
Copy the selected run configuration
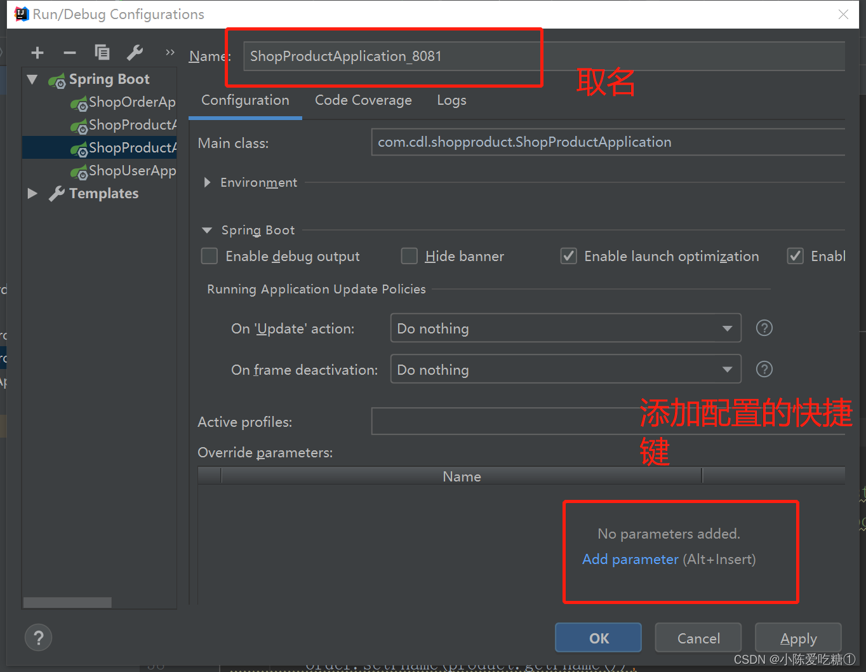pyautogui.click(x=102, y=52)
